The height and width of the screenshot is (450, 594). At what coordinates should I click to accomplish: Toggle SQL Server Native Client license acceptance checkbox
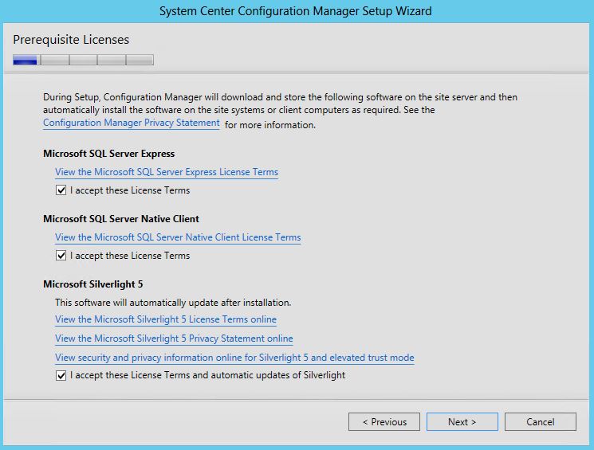click(x=61, y=256)
